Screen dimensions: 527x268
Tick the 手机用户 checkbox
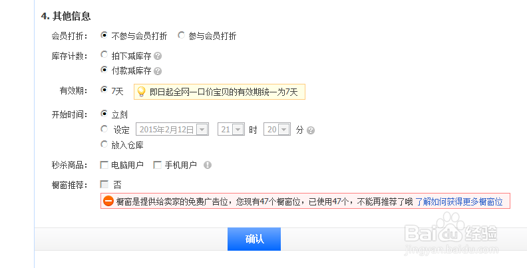pyautogui.click(x=157, y=165)
